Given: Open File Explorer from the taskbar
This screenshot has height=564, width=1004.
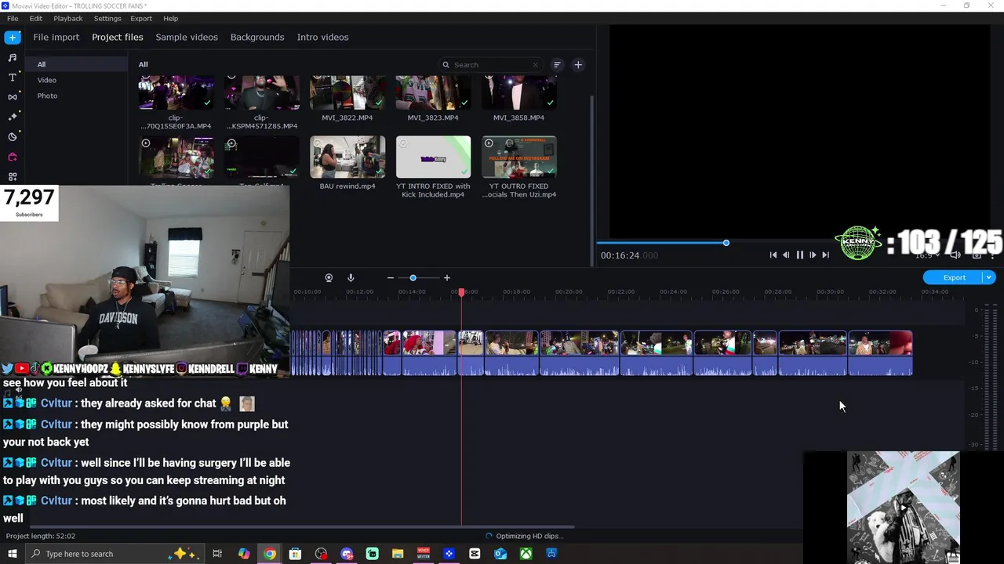Looking at the screenshot, I should click(398, 554).
